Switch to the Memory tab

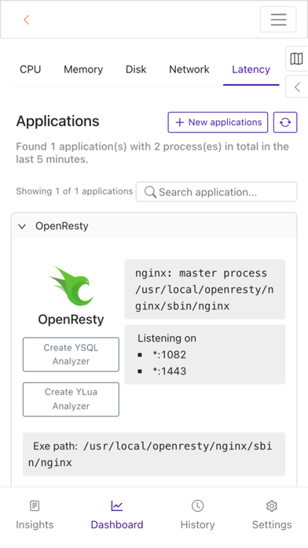coord(83,69)
